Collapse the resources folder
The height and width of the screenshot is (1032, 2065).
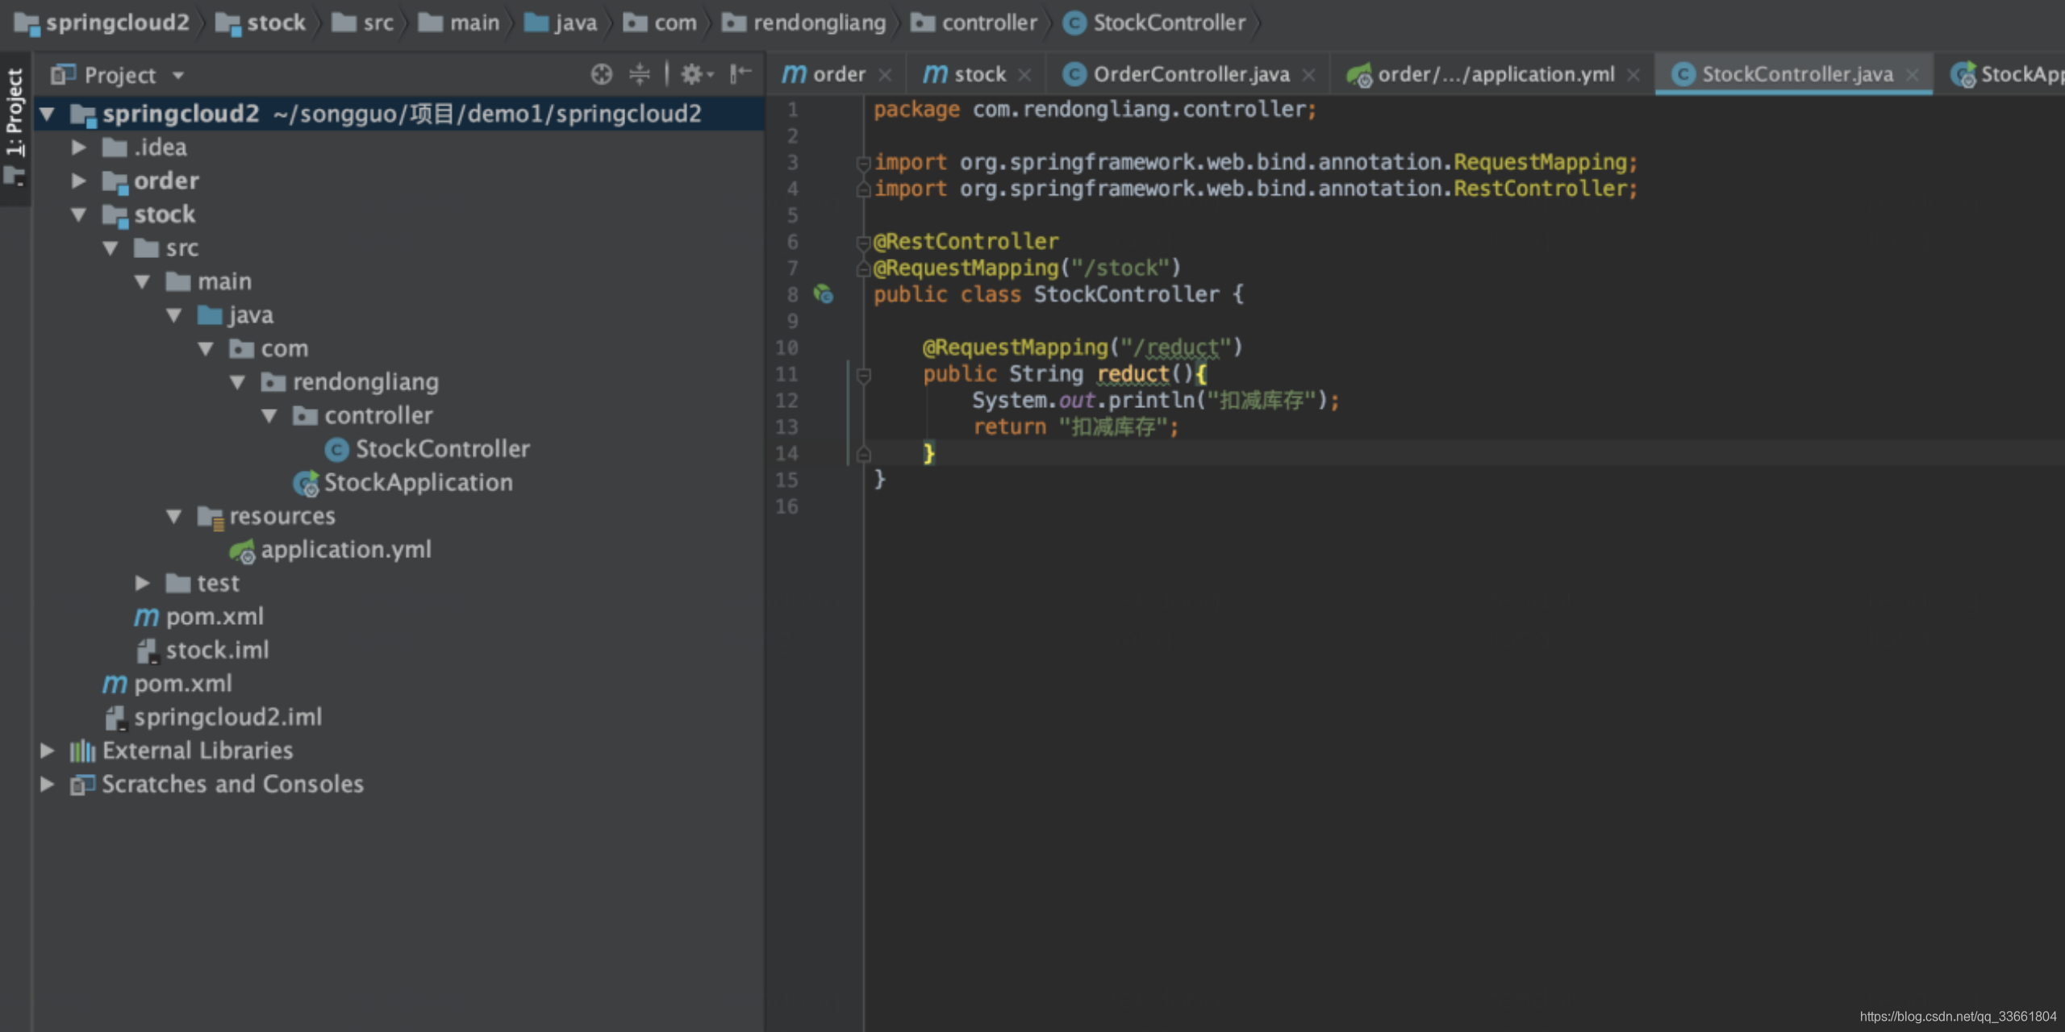pos(173,516)
